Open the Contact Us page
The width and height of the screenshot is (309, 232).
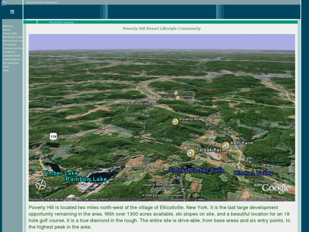click(9, 52)
